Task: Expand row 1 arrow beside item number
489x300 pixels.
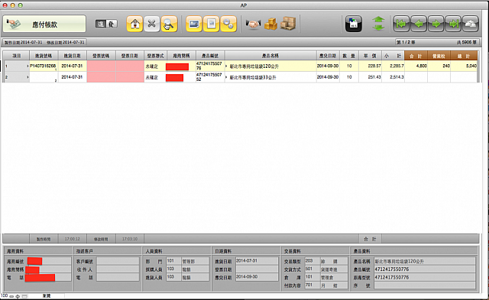Action: point(28,66)
